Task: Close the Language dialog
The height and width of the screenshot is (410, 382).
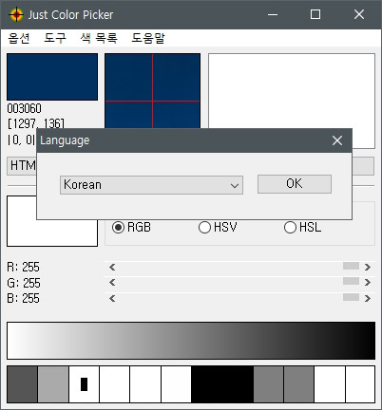Action: (x=337, y=140)
